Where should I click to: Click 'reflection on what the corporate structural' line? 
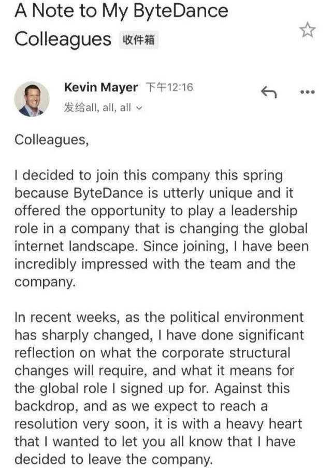click(x=153, y=353)
